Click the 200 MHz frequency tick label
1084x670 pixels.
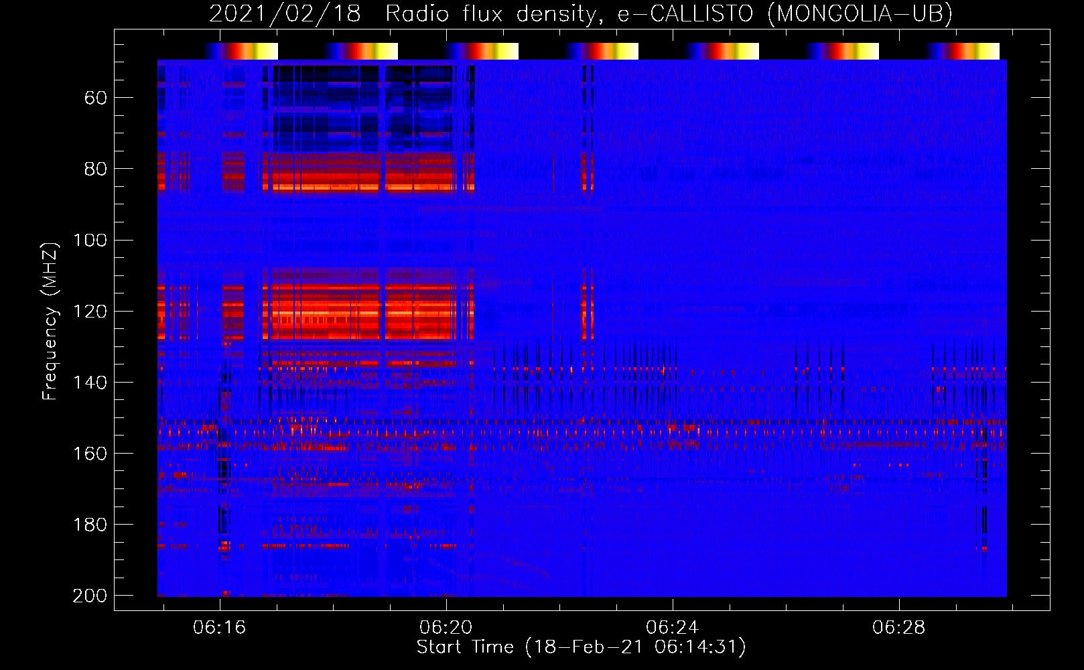tap(90, 596)
